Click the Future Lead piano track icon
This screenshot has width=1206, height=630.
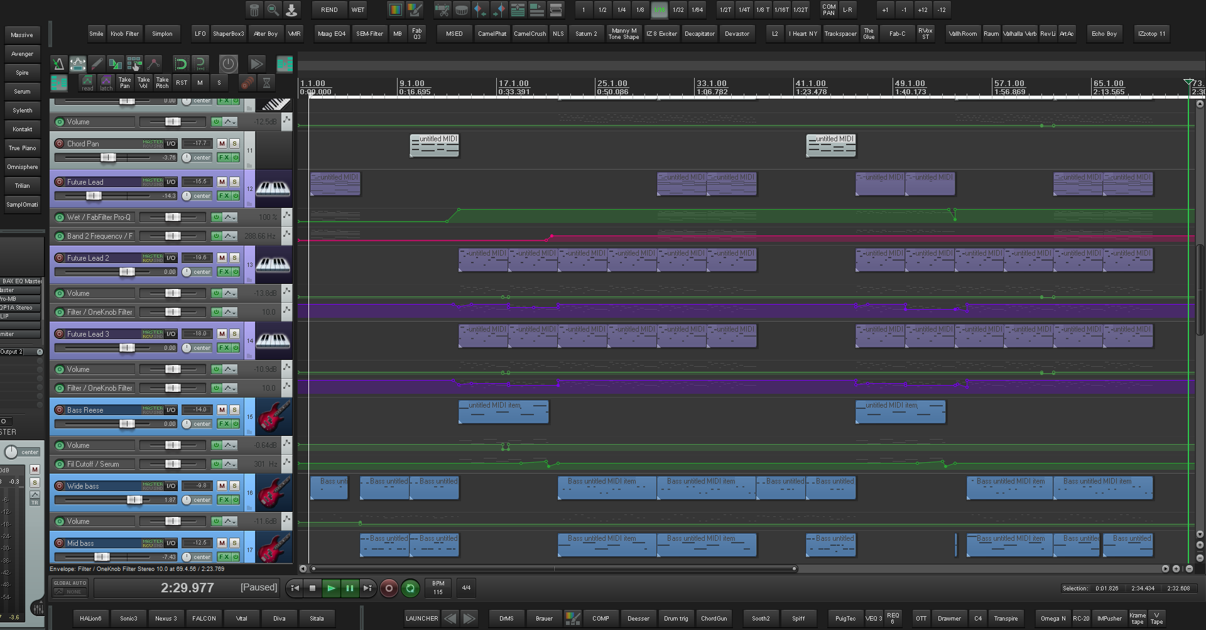273,188
